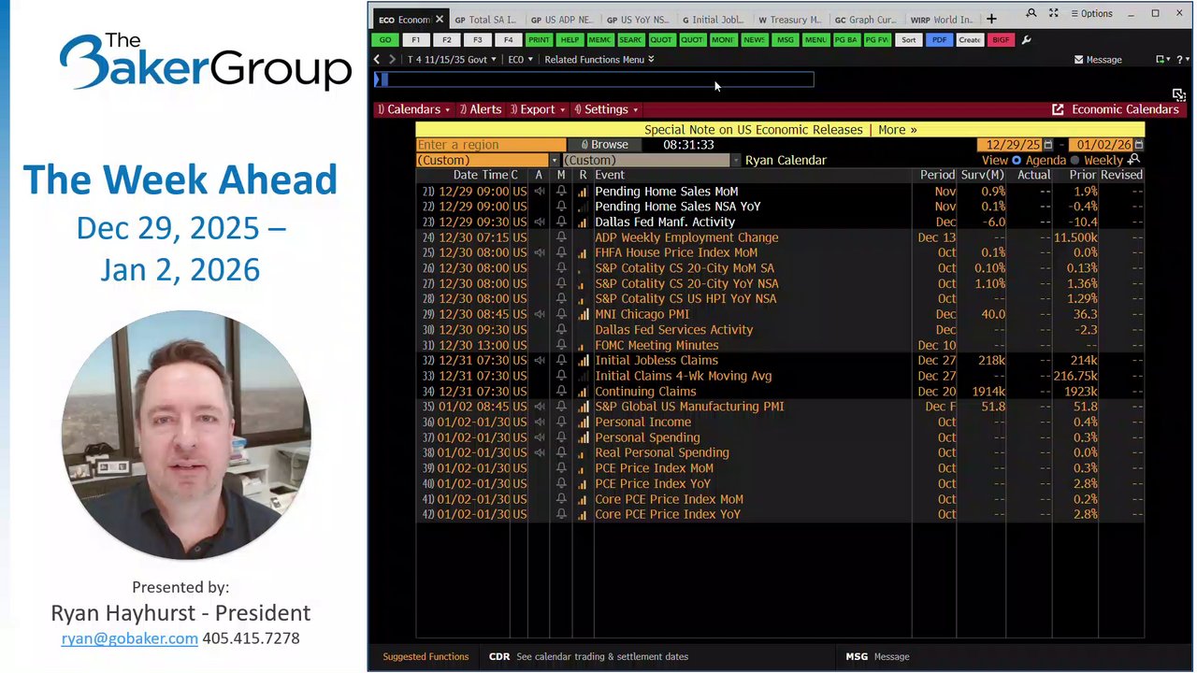Click relevance bars for MNI Chicago PMI
The height and width of the screenshot is (673, 1197).
[x=583, y=315]
